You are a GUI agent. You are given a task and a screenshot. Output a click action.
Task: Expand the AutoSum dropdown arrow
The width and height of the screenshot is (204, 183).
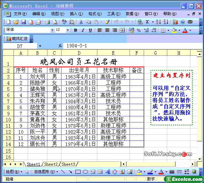153,22
